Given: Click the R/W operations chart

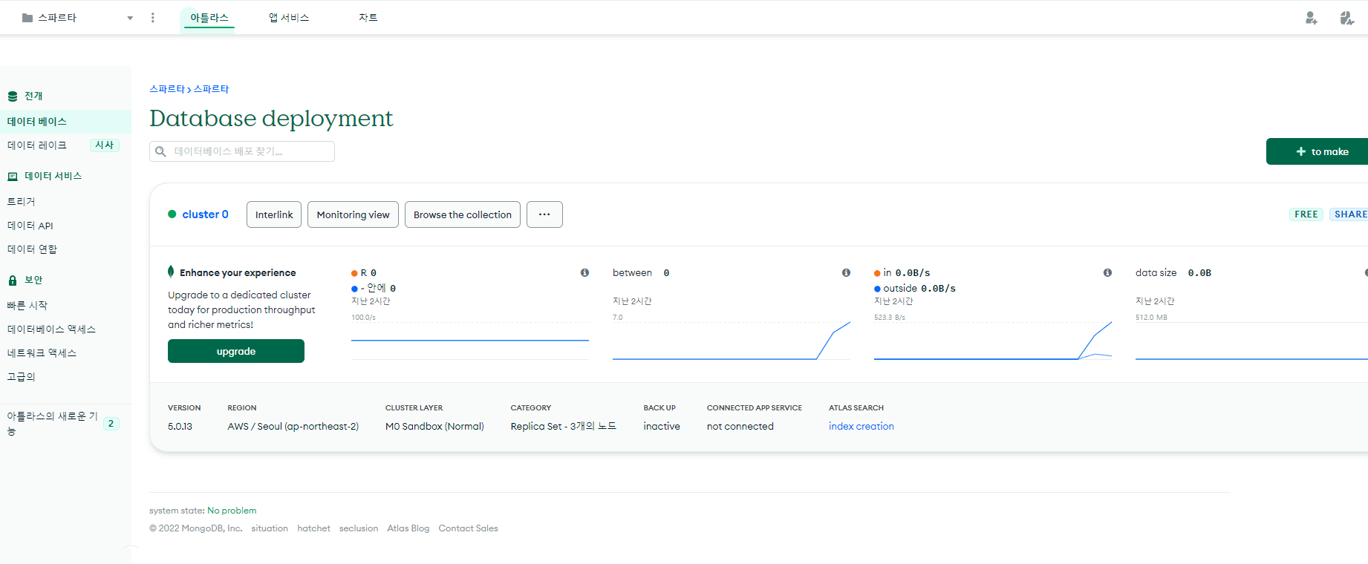Looking at the screenshot, I should pos(470,341).
